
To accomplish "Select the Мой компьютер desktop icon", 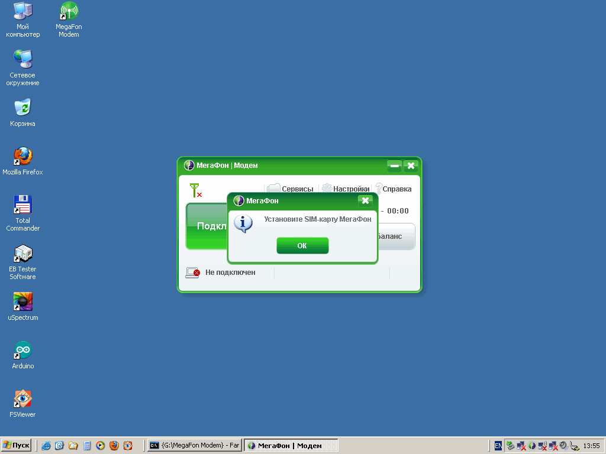I will click(23, 20).
